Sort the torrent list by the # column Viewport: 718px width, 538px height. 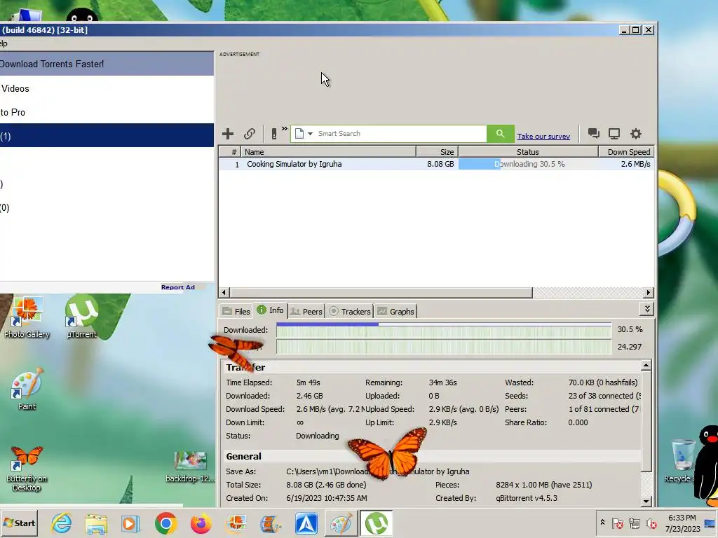tap(229, 152)
